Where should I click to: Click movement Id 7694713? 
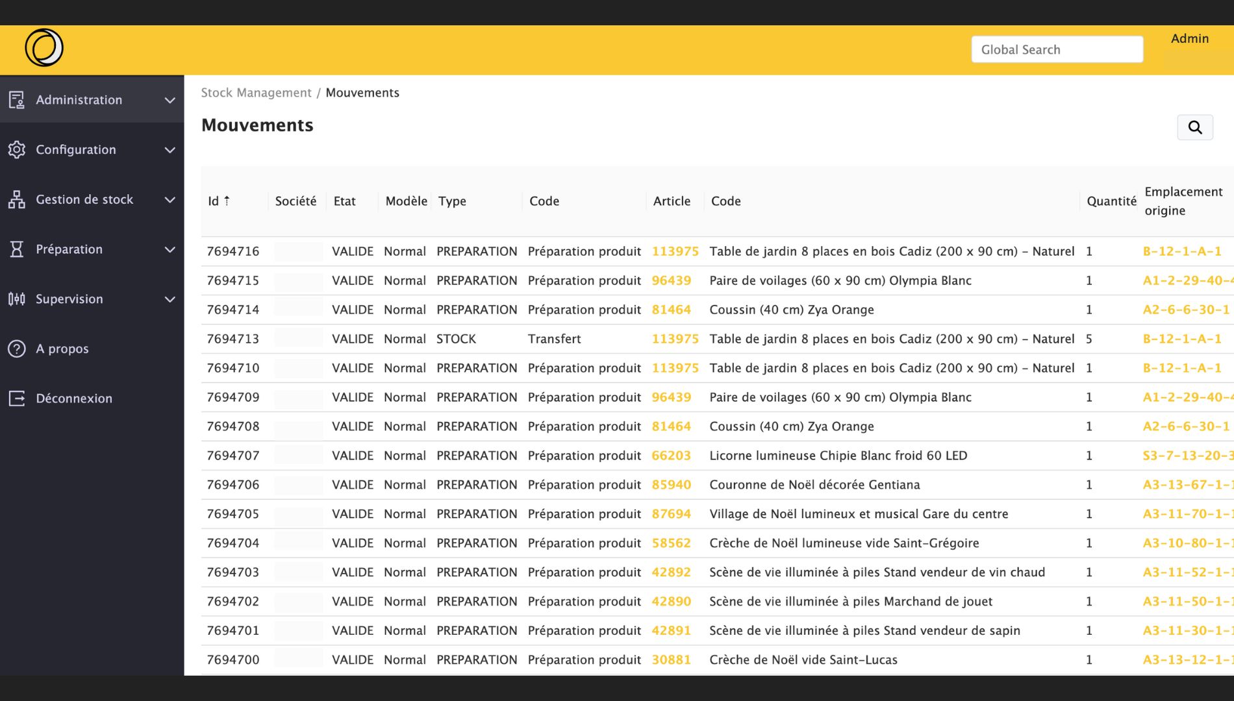(233, 339)
